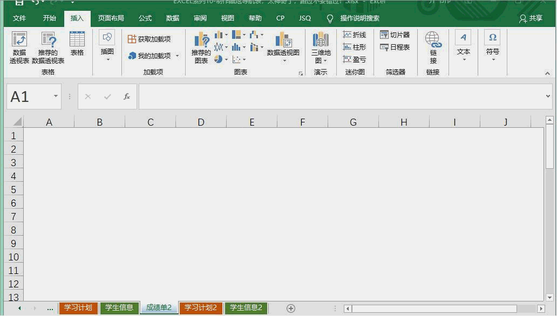This screenshot has width=557, height=316.
Task: Open the Symbols (符号) menu
Action: (493, 46)
